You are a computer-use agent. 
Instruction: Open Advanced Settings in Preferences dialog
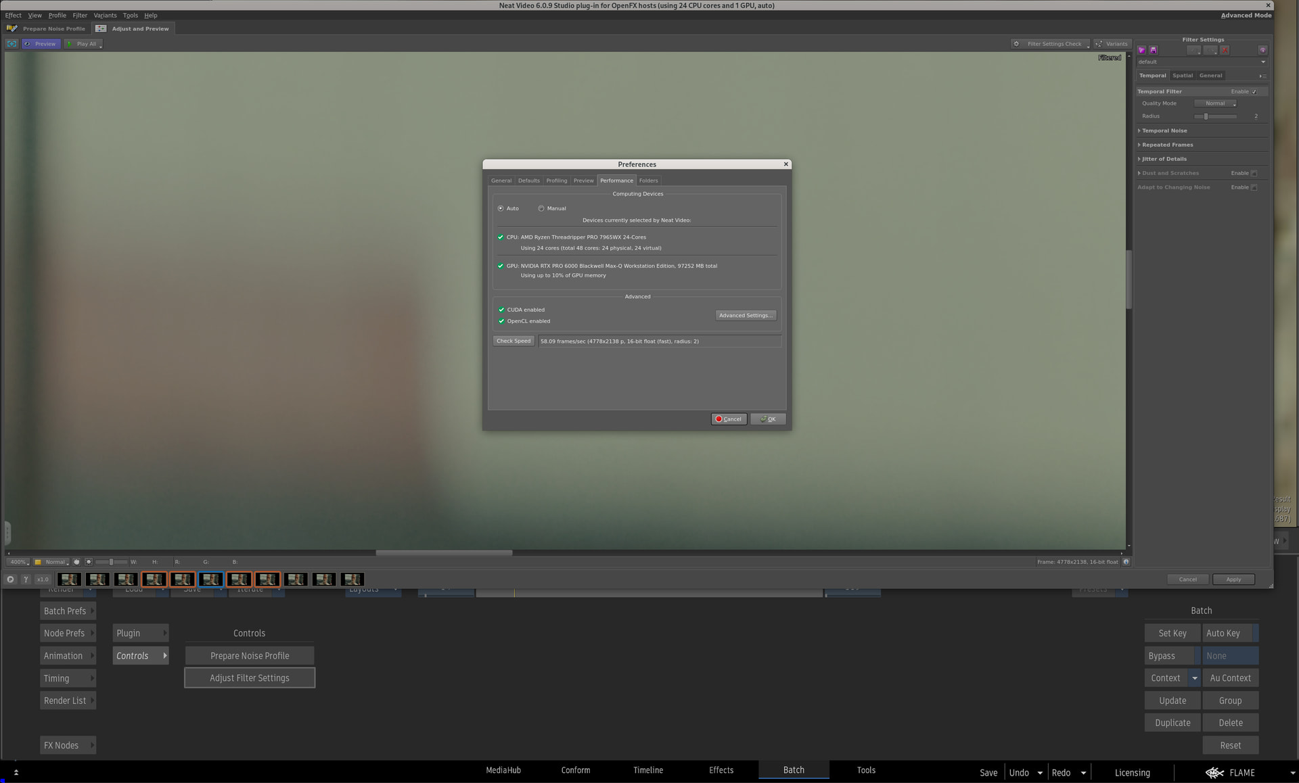pos(745,315)
